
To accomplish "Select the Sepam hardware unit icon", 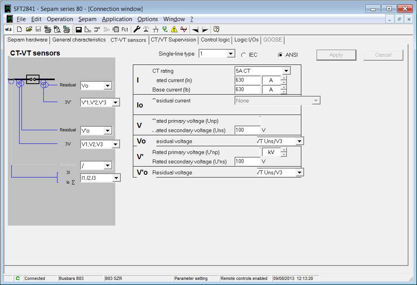I will coord(79,29).
